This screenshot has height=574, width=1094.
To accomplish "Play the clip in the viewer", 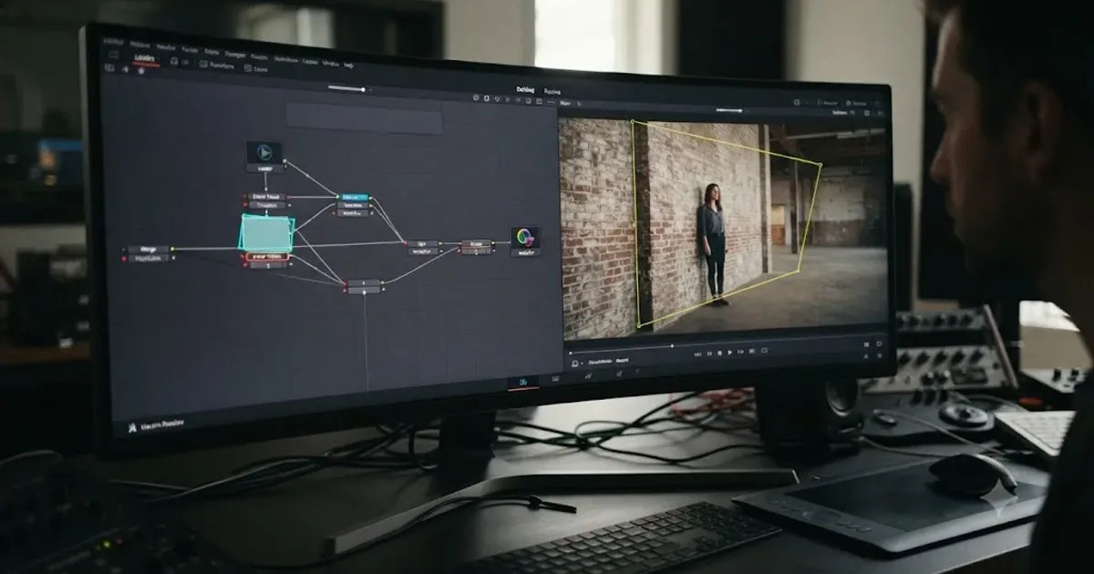I will pyautogui.click(x=729, y=353).
